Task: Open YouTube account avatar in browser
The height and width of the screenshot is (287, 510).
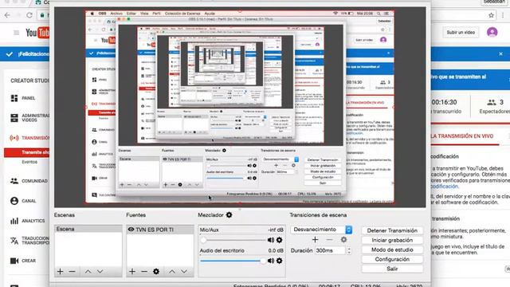Action: pyautogui.click(x=492, y=32)
